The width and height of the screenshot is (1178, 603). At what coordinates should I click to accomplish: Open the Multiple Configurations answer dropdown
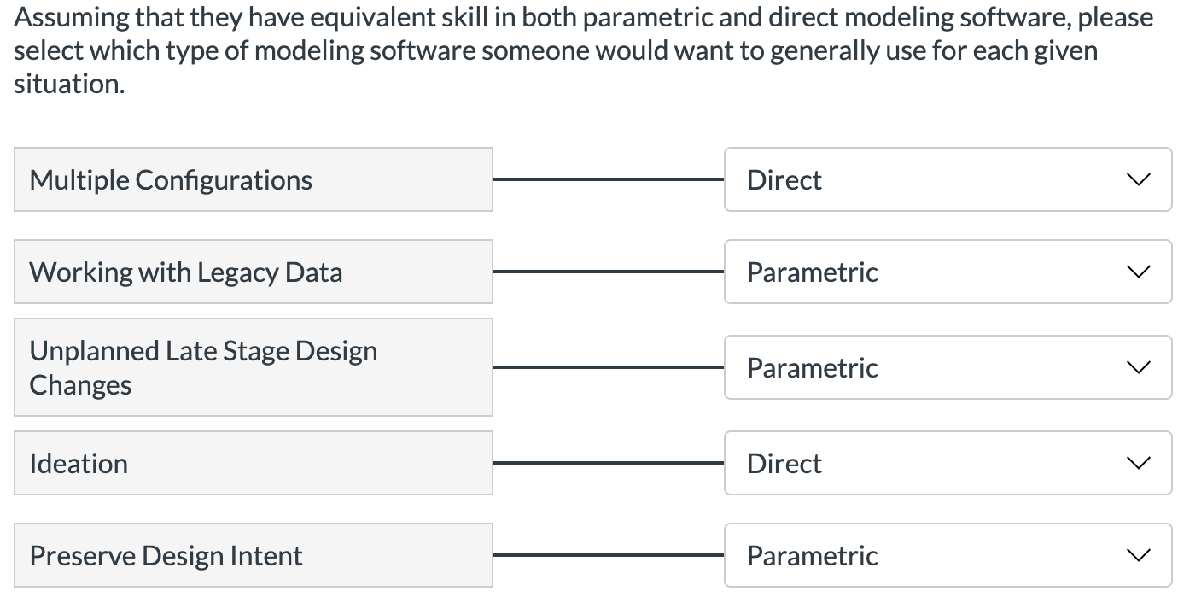(948, 179)
